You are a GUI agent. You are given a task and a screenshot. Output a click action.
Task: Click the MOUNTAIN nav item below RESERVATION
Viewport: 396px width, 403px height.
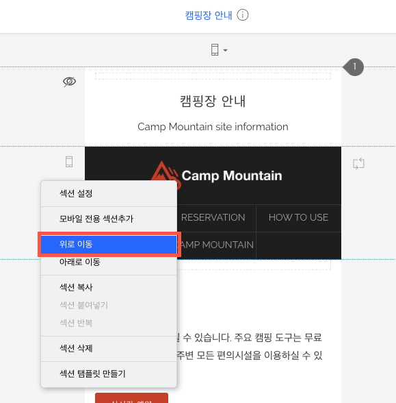click(x=216, y=245)
